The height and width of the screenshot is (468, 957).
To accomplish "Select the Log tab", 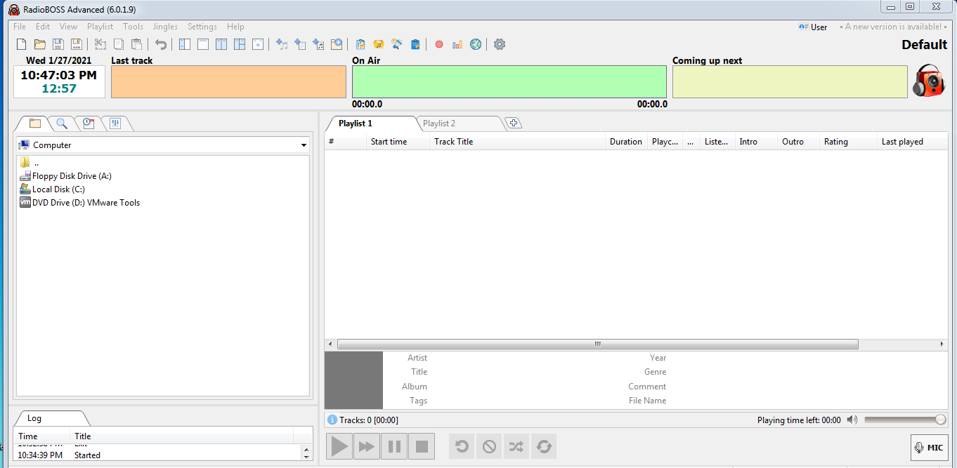I will click(x=34, y=418).
